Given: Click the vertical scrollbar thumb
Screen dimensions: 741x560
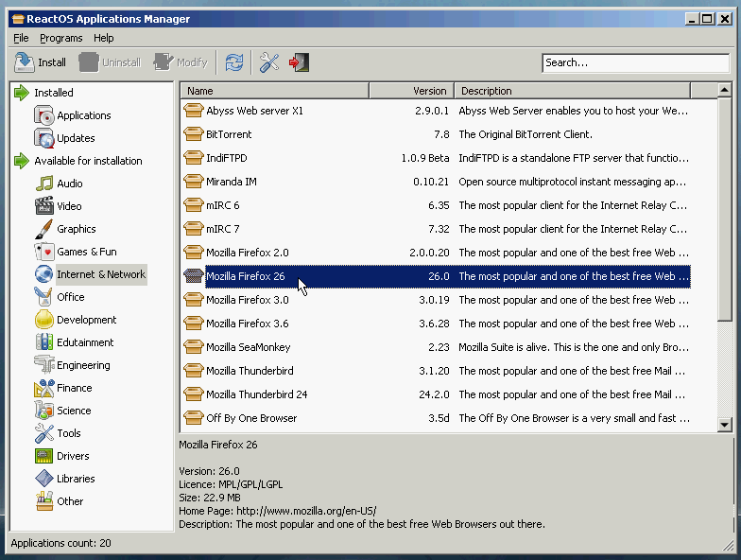Looking at the screenshot, I should coord(724,209).
